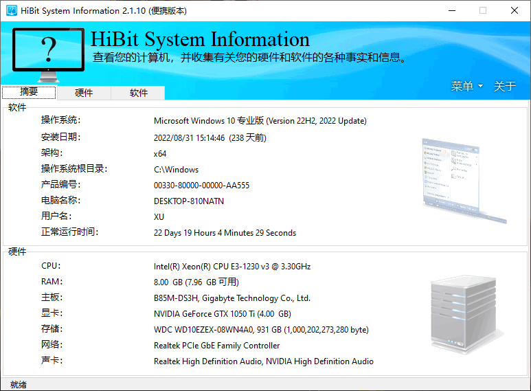Click uptime value 22 Days 19 Hours
Viewport: 531px width, 391px height.
pyautogui.click(x=225, y=233)
